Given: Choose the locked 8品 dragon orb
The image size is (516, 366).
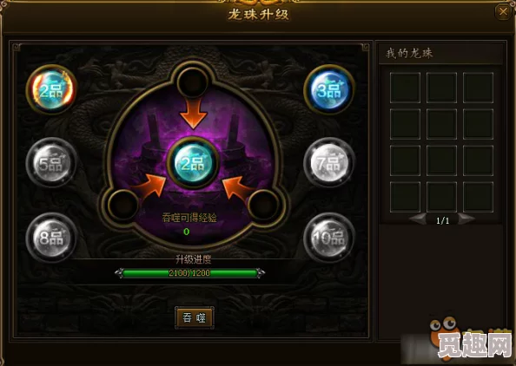Looking at the screenshot, I should pos(51,238).
